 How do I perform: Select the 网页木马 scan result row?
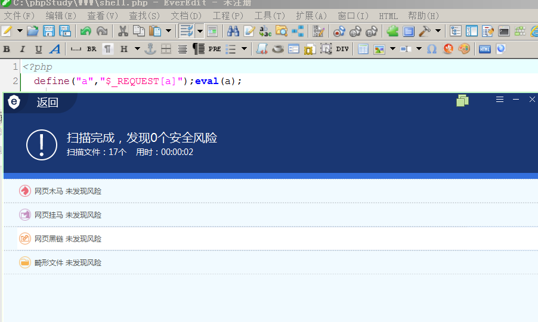tap(271, 191)
